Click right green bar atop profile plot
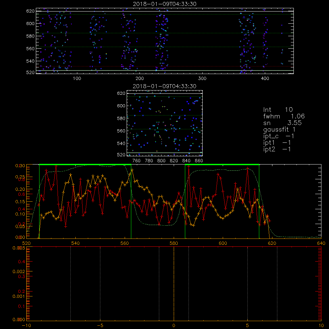 pyautogui.click(x=222, y=164)
